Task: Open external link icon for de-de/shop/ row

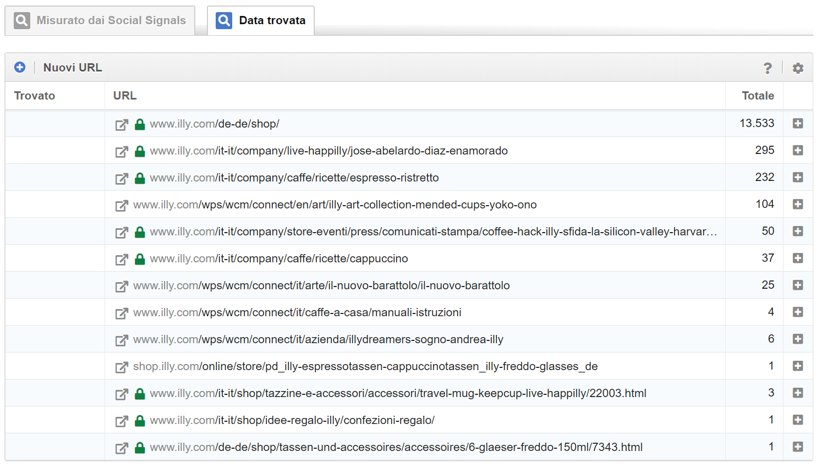Action: (x=122, y=125)
